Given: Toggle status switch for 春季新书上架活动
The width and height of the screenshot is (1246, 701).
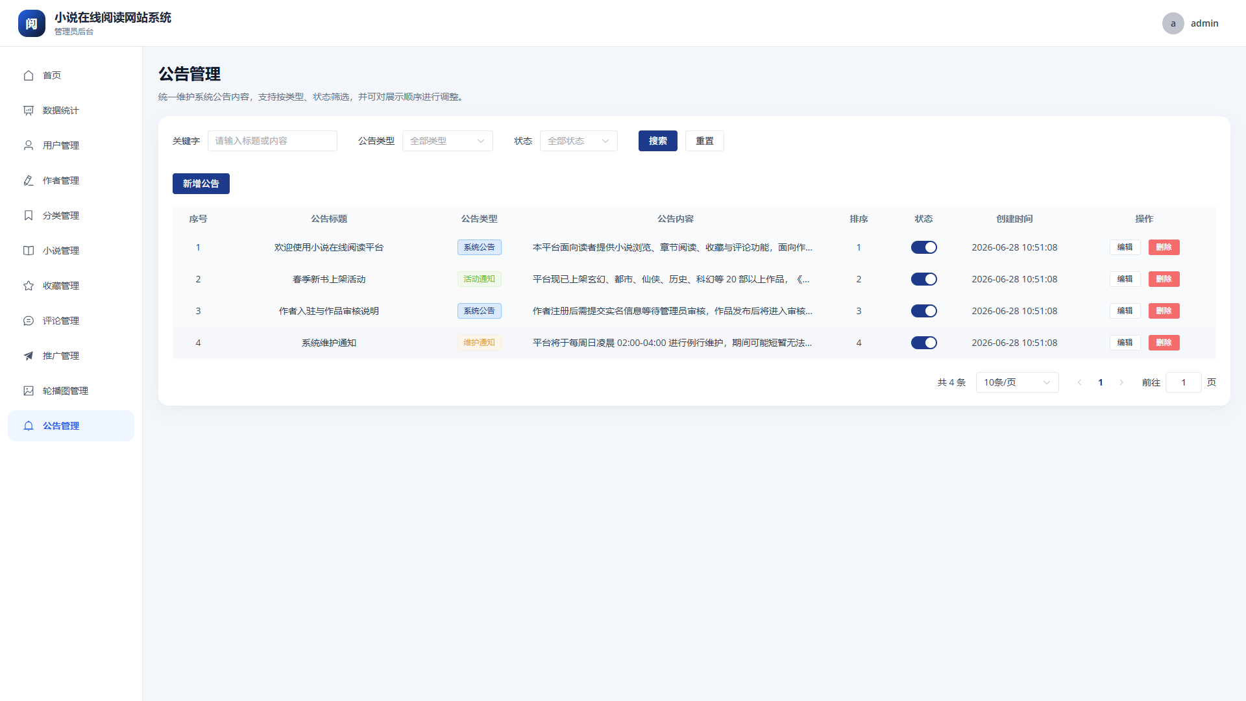Looking at the screenshot, I should click(924, 279).
